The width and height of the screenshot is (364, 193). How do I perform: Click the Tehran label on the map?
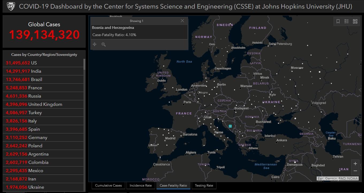click(x=338, y=157)
